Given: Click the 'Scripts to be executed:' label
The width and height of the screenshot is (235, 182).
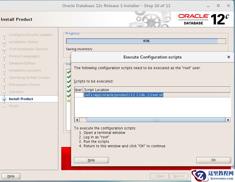Looking at the screenshot, I should [x=94, y=81].
